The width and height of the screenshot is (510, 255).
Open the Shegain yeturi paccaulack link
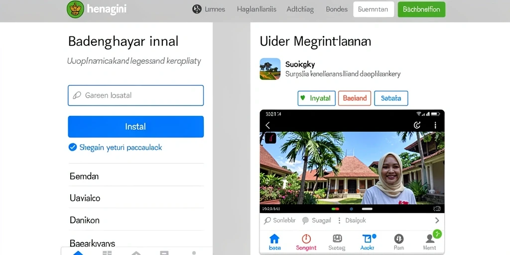(x=121, y=147)
